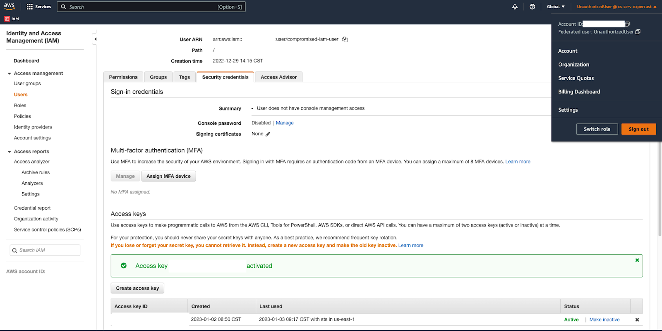Open Roles in the sidebar
The height and width of the screenshot is (331, 662).
pos(20,105)
